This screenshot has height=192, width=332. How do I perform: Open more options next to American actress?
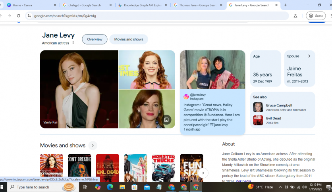(73, 43)
